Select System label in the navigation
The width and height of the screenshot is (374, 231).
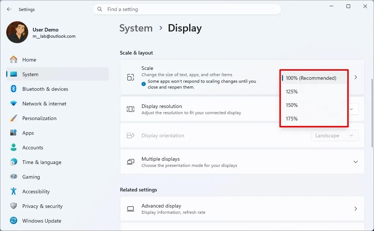click(30, 74)
